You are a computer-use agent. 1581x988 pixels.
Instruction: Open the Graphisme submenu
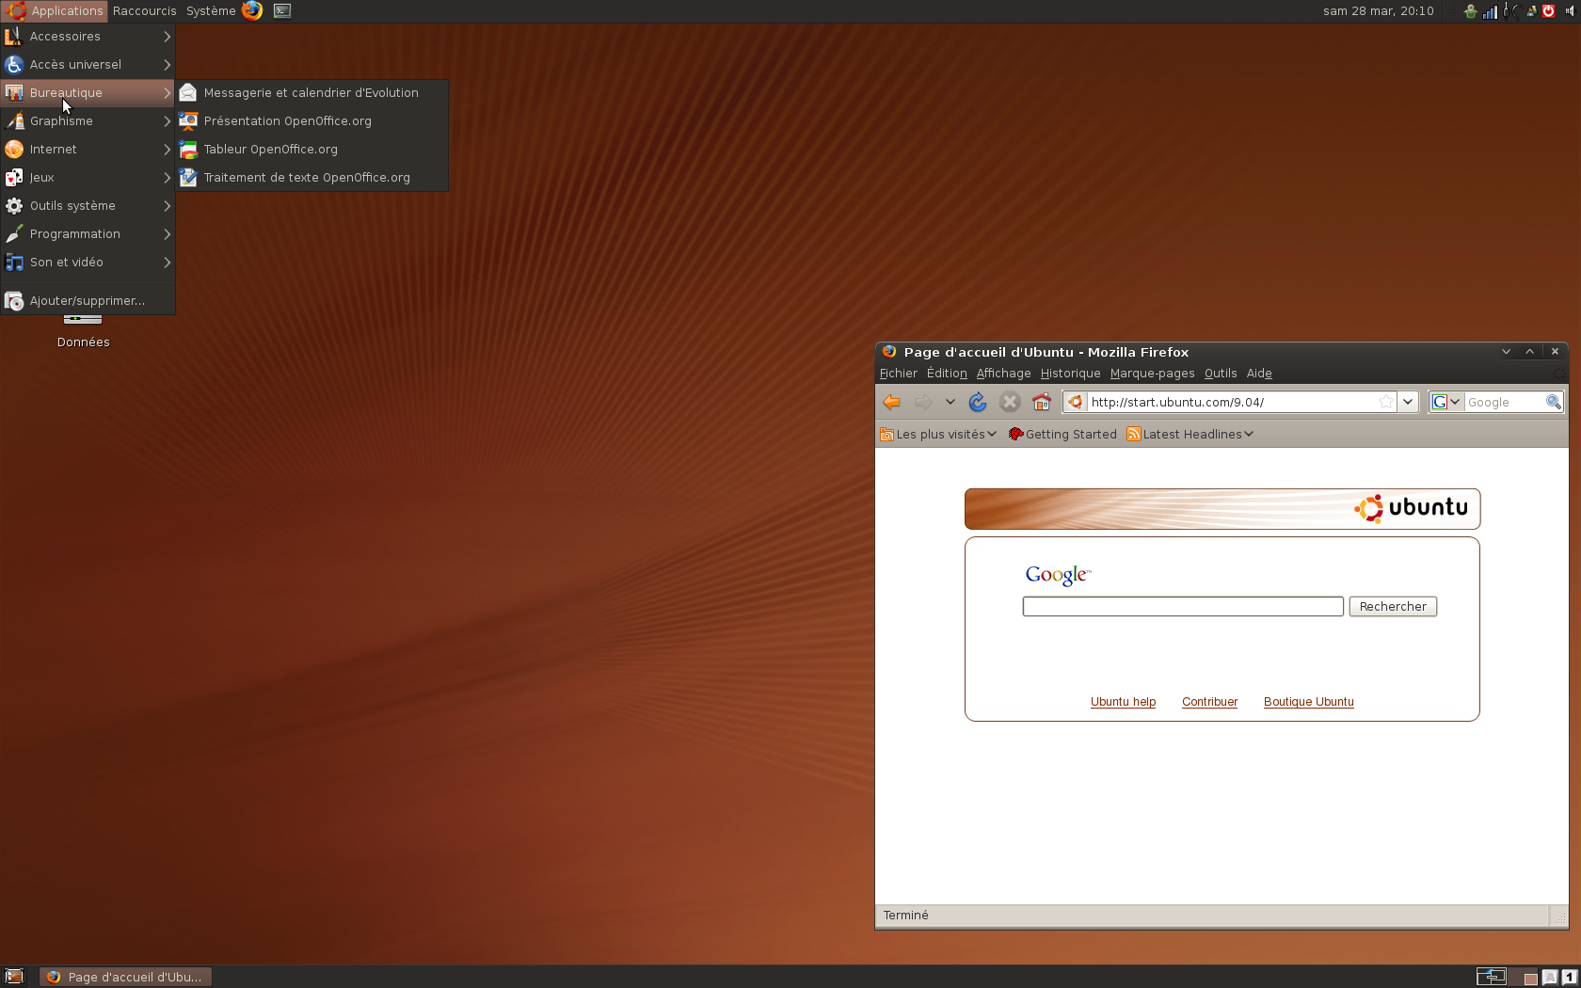click(88, 120)
